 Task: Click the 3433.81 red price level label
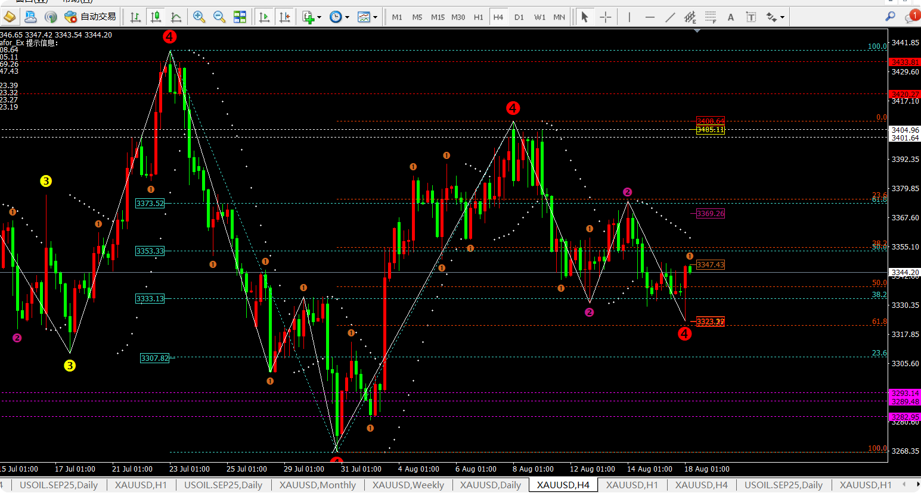(904, 62)
